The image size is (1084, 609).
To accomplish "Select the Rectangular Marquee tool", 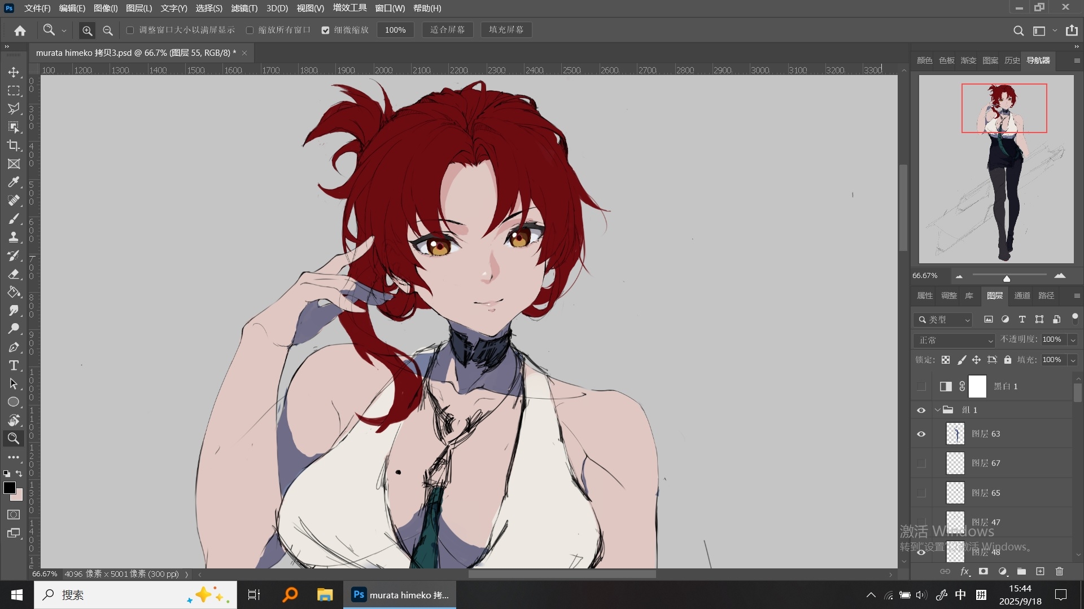I will pos(14,90).
